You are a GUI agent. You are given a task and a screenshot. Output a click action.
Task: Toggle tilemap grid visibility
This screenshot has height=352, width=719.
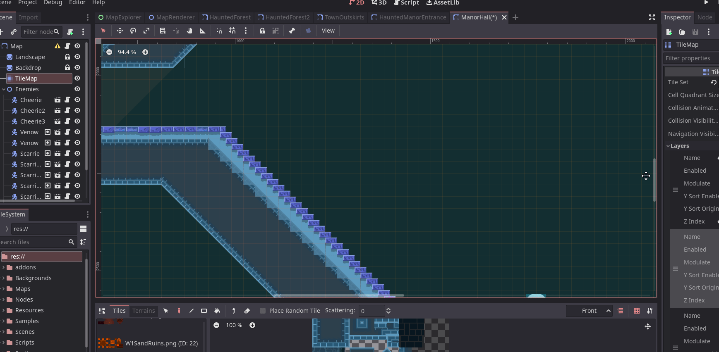[637, 311]
